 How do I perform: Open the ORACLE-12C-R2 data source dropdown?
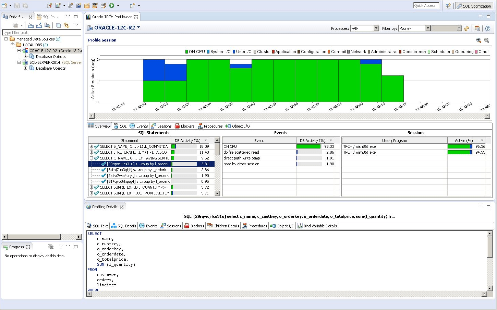pyautogui.click(x=138, y=27)
